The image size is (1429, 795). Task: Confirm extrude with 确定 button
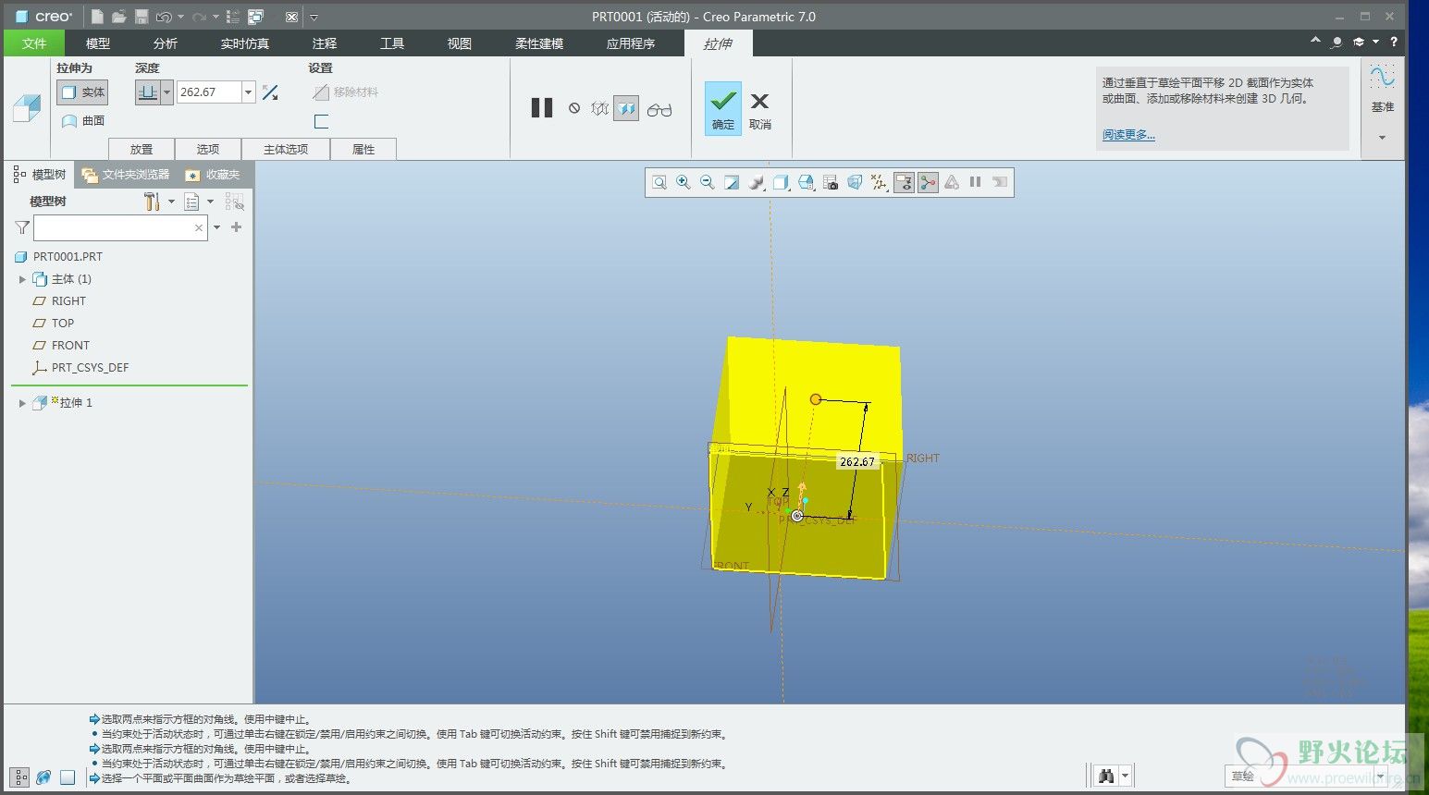tap(723, 109)
